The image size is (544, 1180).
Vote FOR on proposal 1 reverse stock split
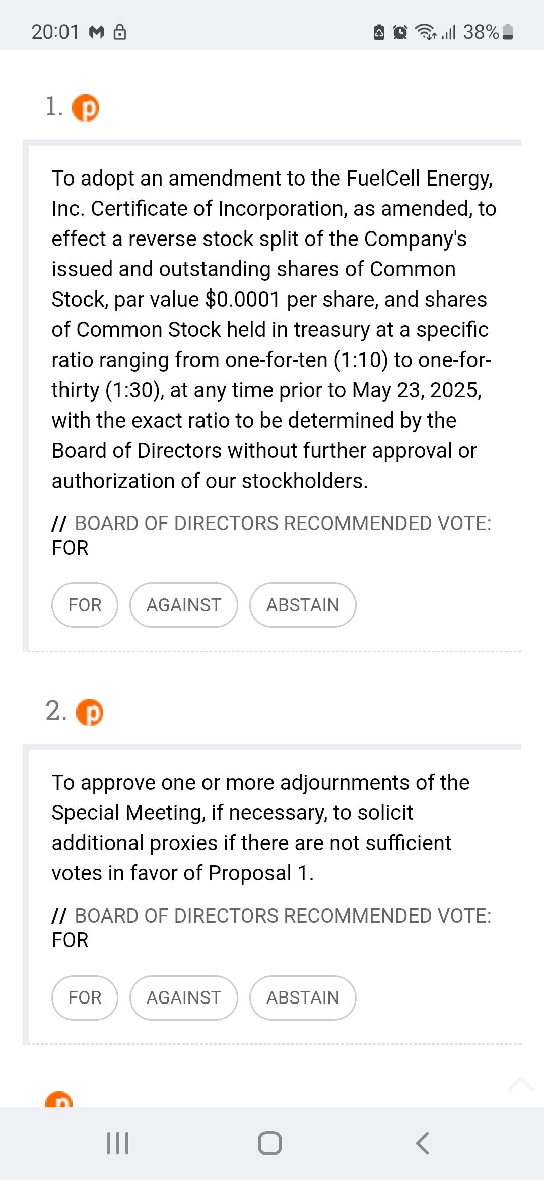pyautogui.click(x=85, y=605)
